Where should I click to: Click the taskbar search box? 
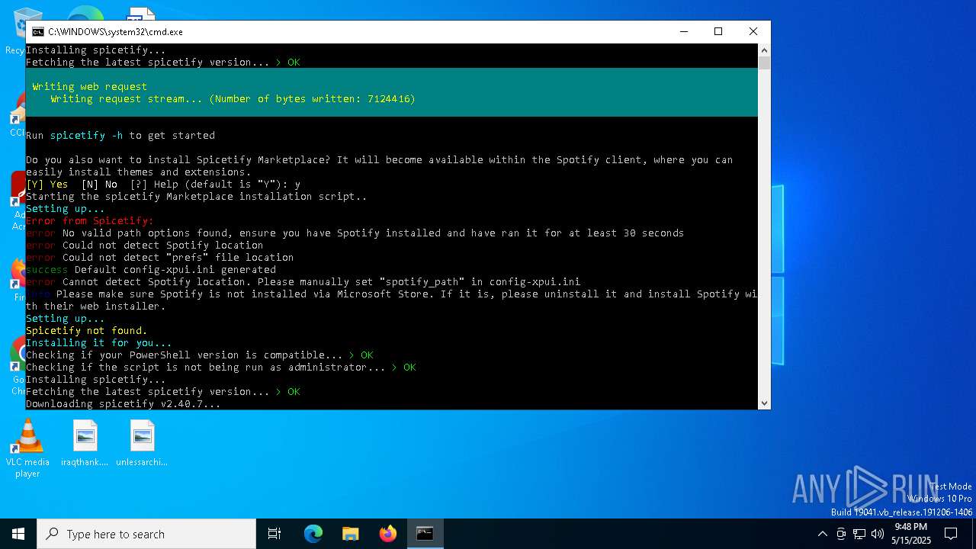pyautogui.click(x=146, y=534)
